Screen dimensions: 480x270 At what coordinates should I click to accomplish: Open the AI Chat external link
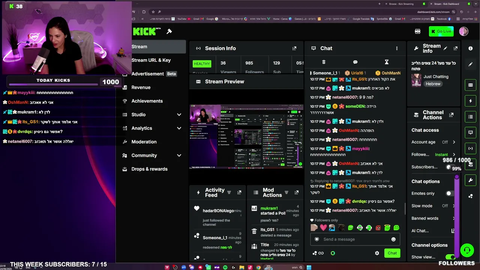pyautogui.click(x=453, y=231)
